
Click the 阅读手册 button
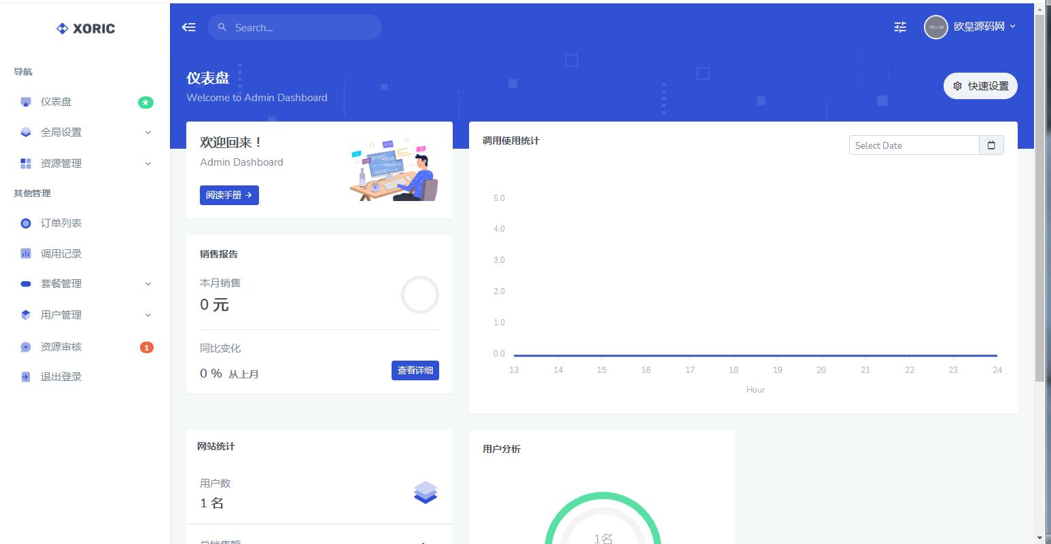[229, 195]
